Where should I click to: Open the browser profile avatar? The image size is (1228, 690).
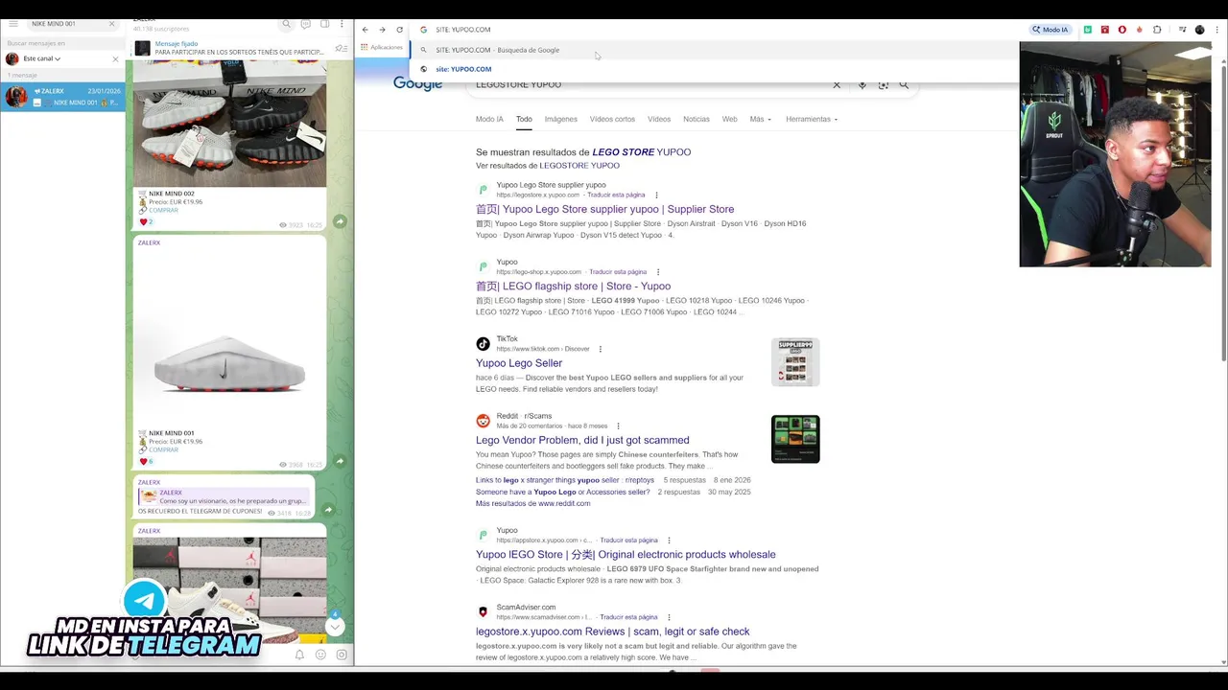click(x=1199, y=30)
